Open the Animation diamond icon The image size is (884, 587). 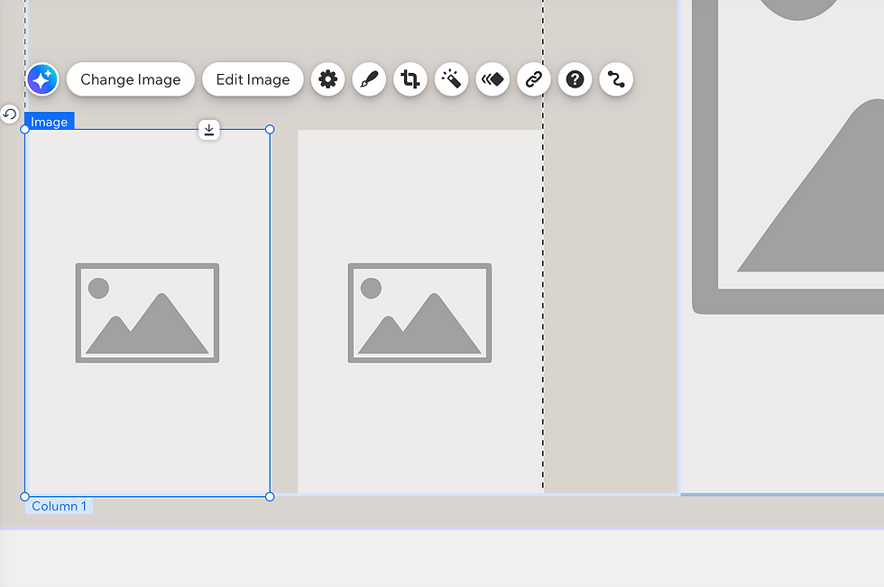(493, 79)
